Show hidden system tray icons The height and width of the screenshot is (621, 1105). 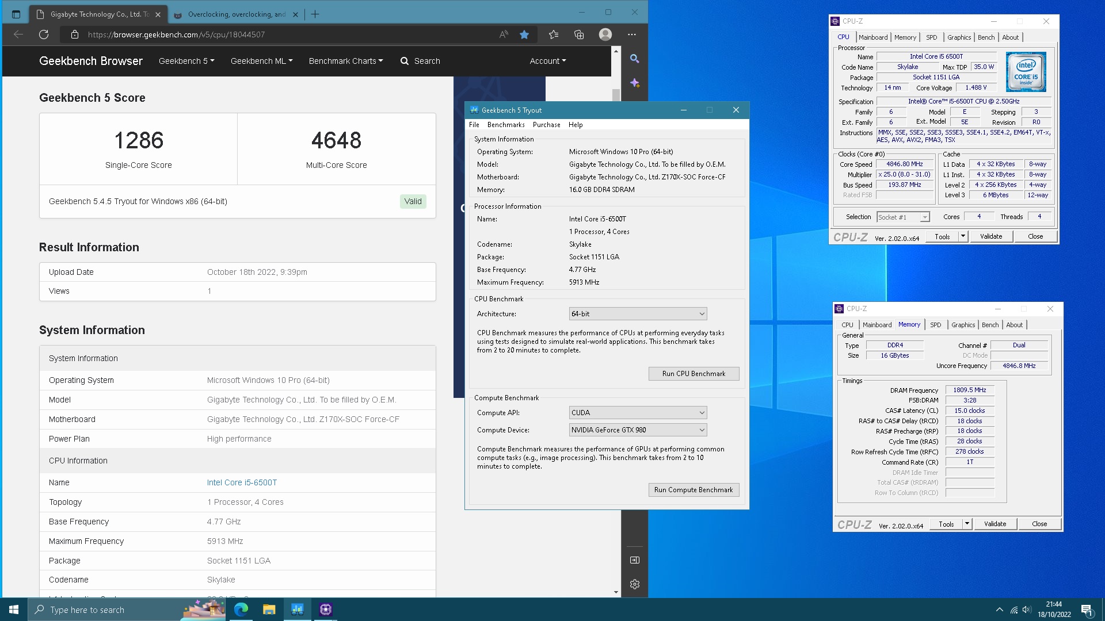point(999,609)
